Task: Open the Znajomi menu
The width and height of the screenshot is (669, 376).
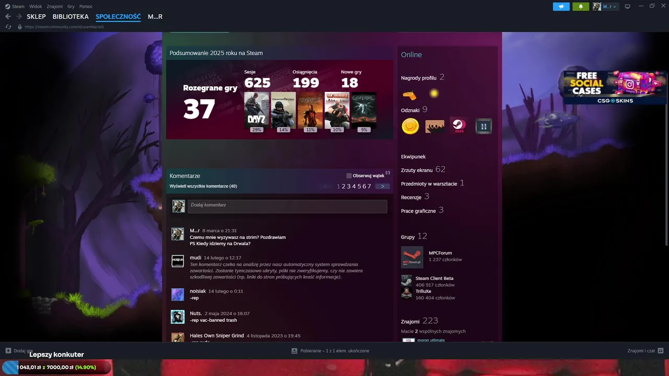Action: coord(54,6)
